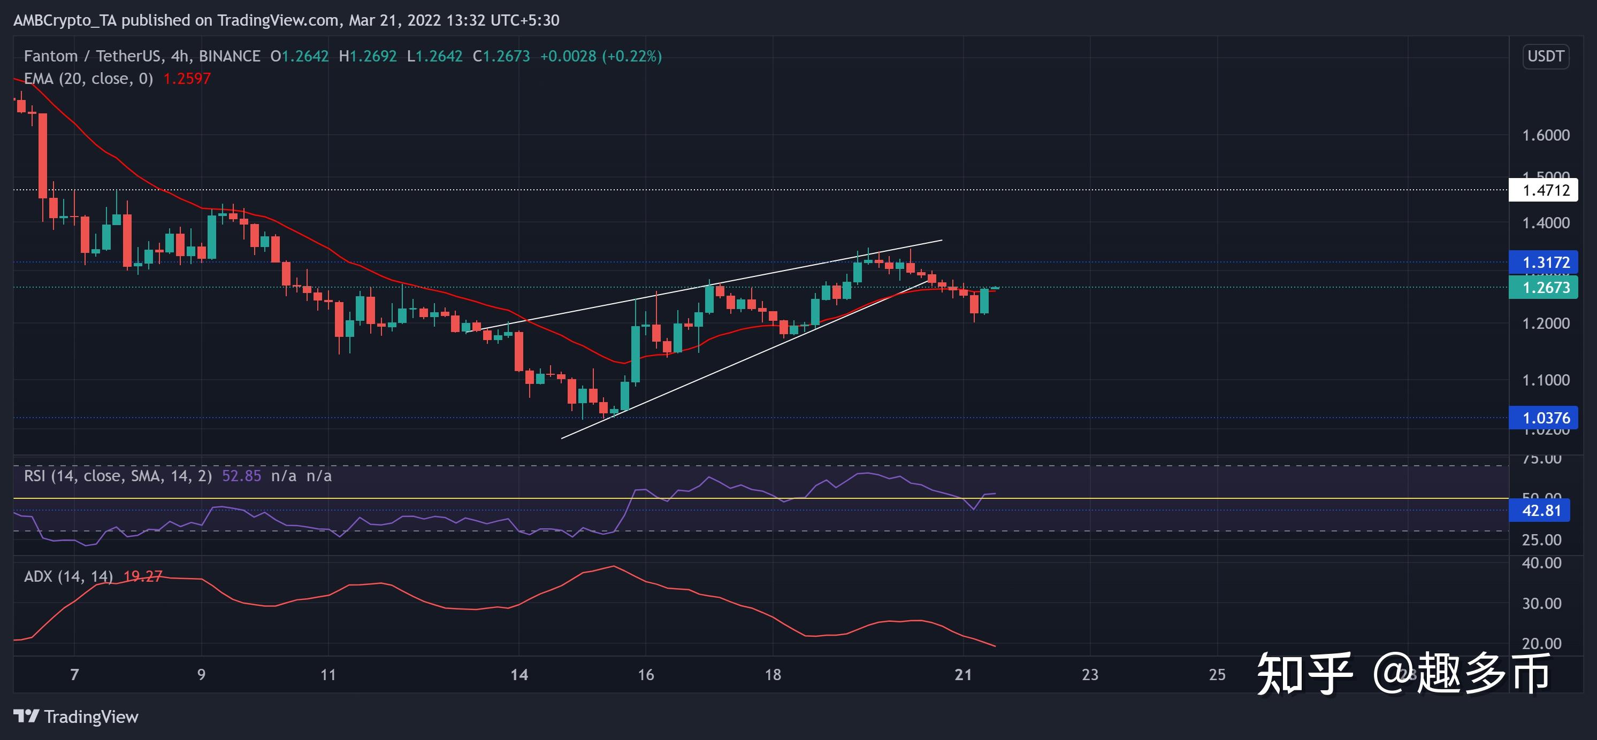Click the green 1.2673 current price label
The width and height of the screenshot is (1597, 740).
pyautogui.click(x=1542, y=288)
